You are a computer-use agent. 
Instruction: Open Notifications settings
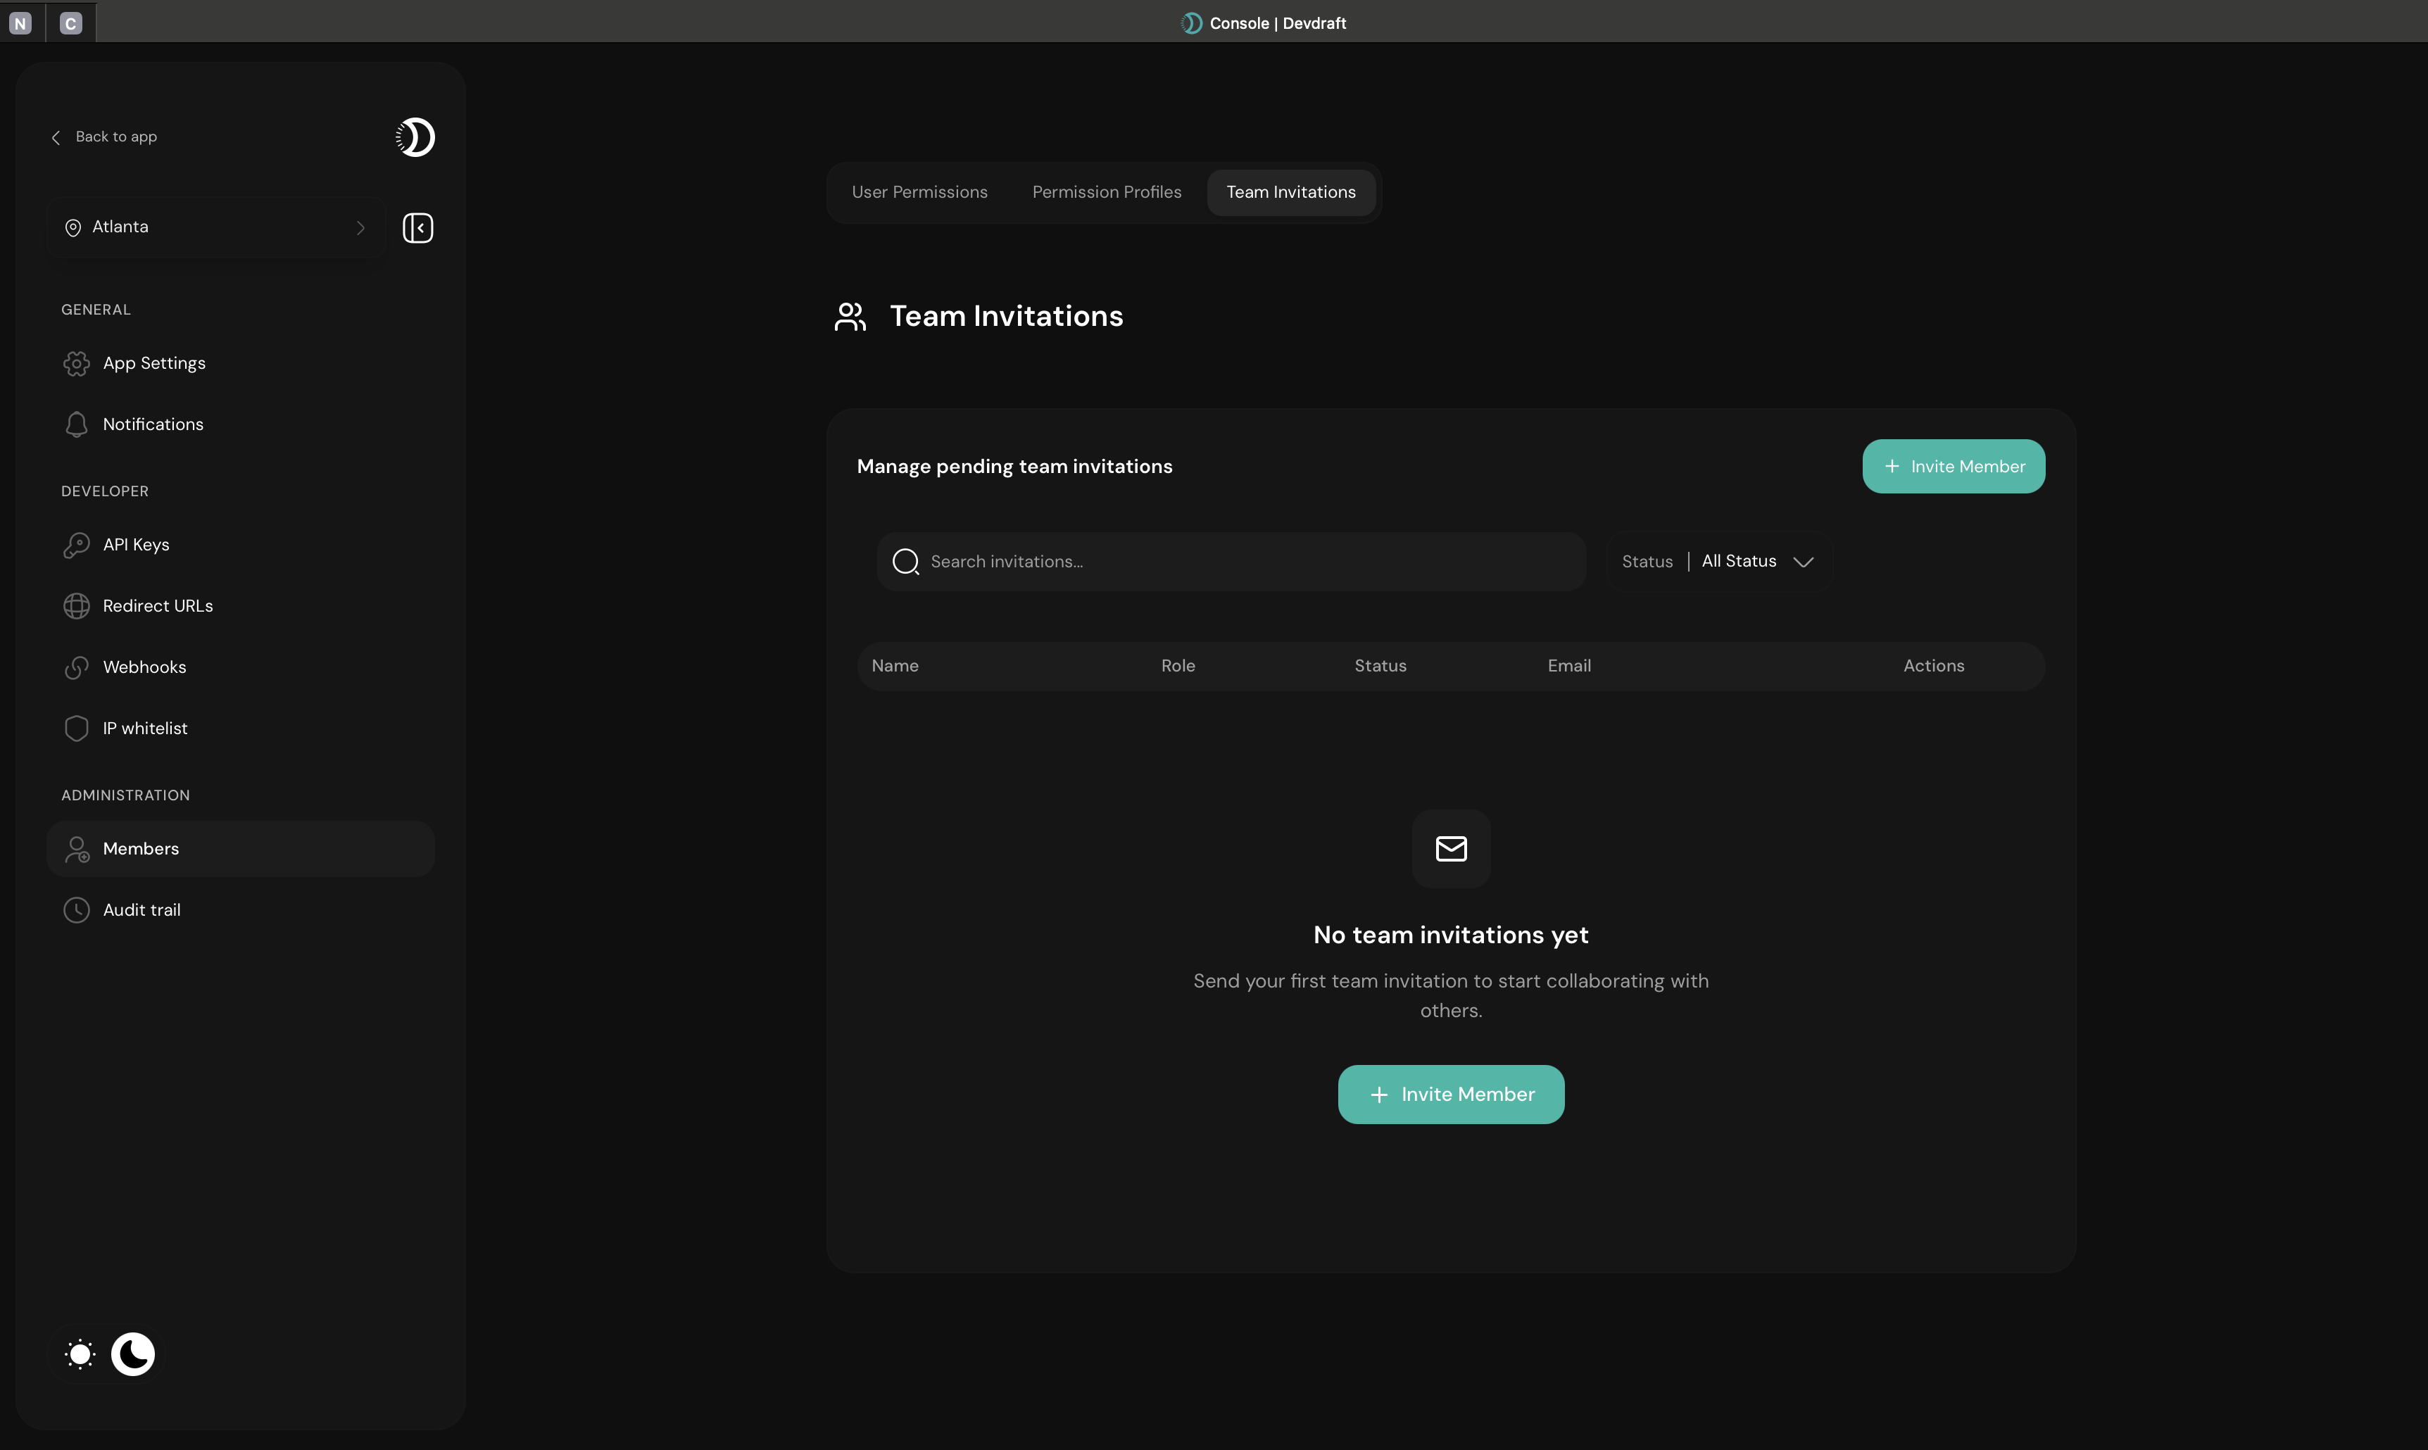(153, 424)
